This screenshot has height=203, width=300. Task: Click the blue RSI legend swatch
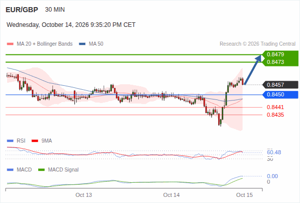10,141
